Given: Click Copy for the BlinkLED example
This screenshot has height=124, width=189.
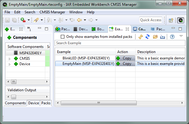Looking at the screenshot, I should 125,58.
